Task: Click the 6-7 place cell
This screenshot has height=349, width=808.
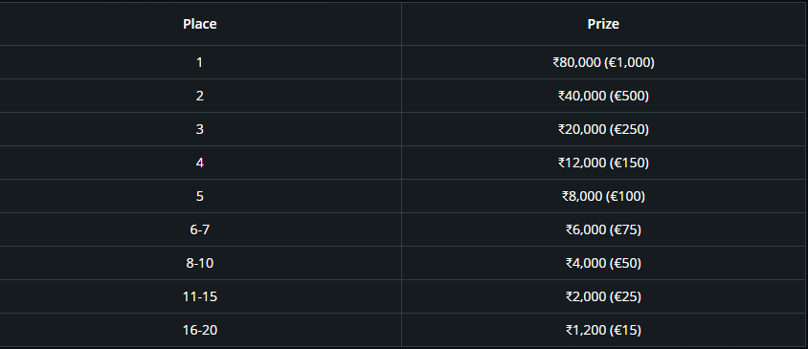Action: (x=200, y=229)
